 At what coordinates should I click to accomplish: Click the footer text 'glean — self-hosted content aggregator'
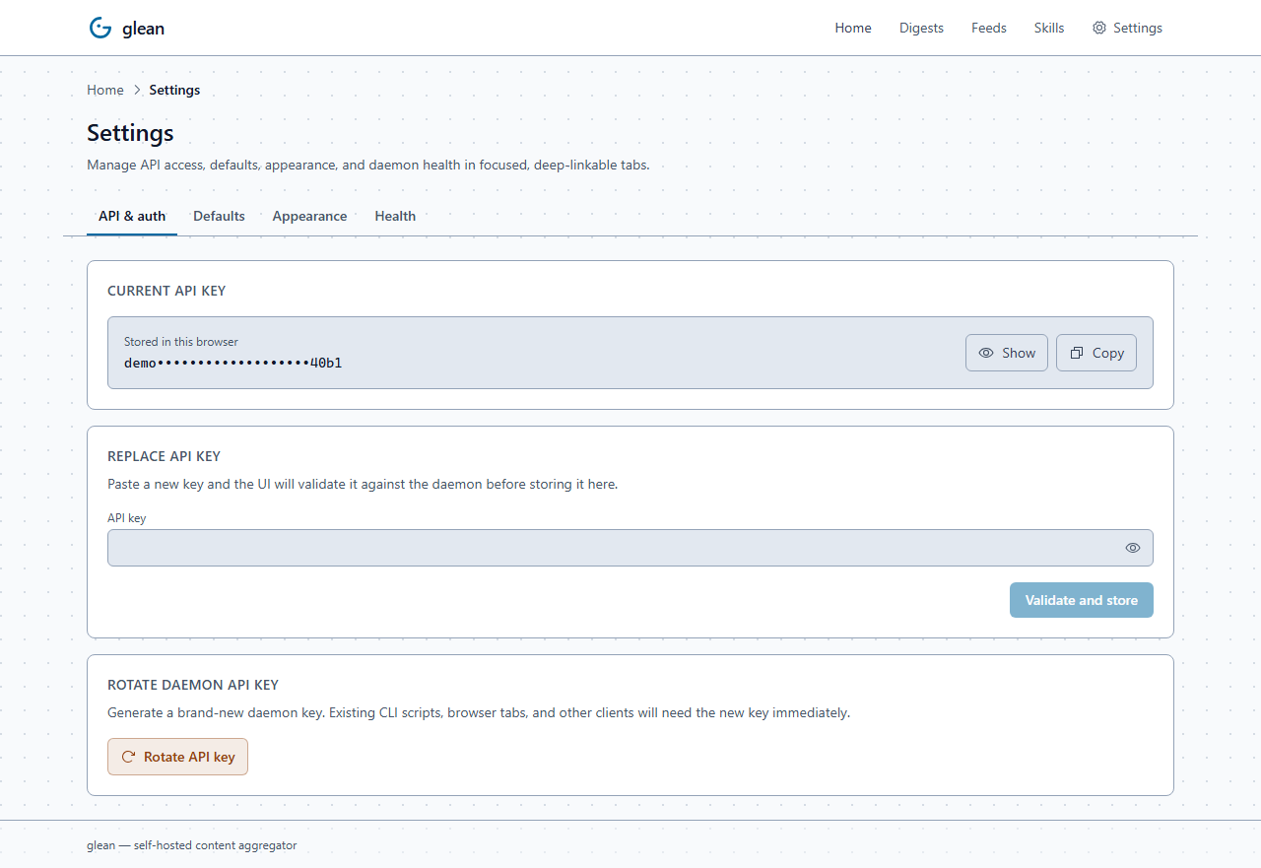click(x=191, y=845)
